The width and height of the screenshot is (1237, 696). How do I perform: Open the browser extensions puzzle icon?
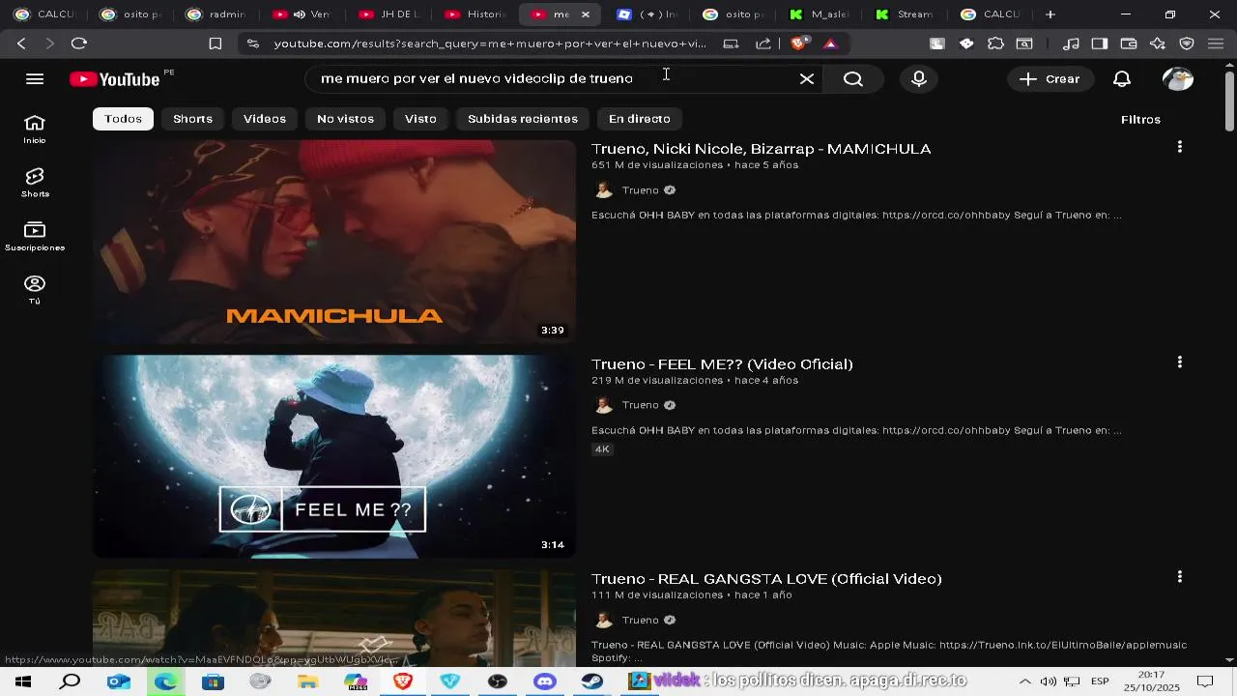[x=995, y=43]
